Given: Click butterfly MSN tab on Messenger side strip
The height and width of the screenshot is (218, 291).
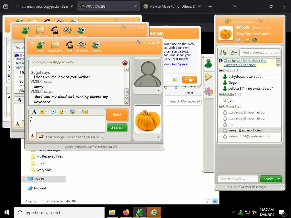Looking at the screenshot, I should (208, 92).
